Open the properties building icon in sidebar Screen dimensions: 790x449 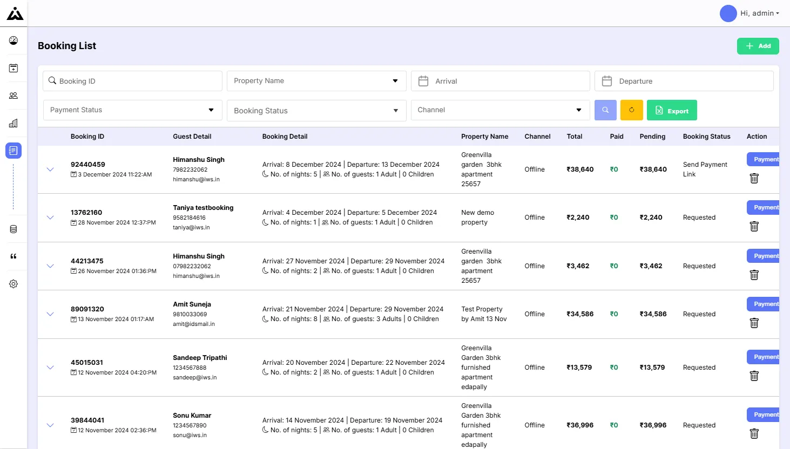coord(13,123)
